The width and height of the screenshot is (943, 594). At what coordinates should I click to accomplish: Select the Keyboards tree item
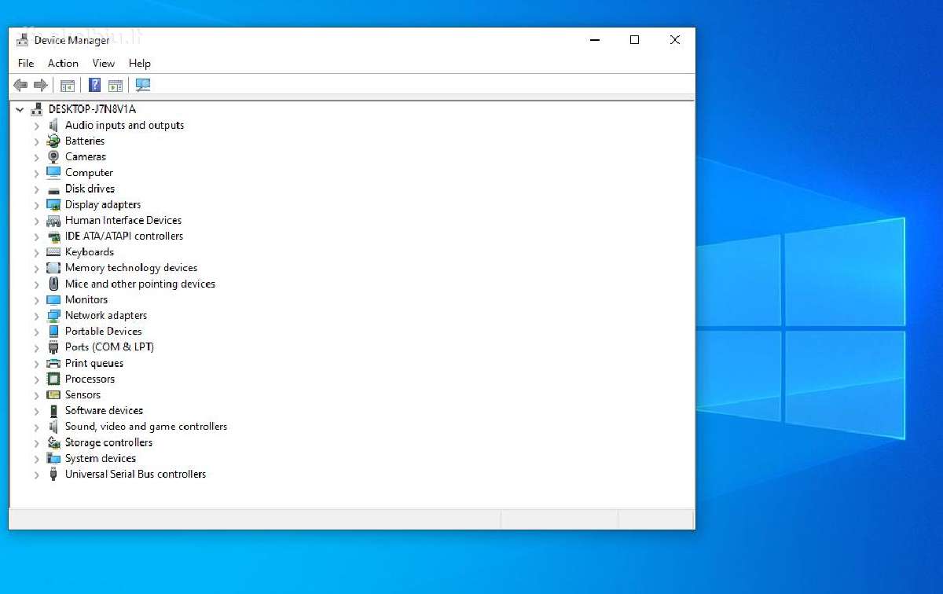point(90,251)
